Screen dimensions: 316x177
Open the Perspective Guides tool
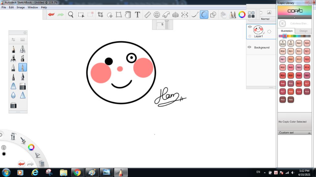pos(175,14)
